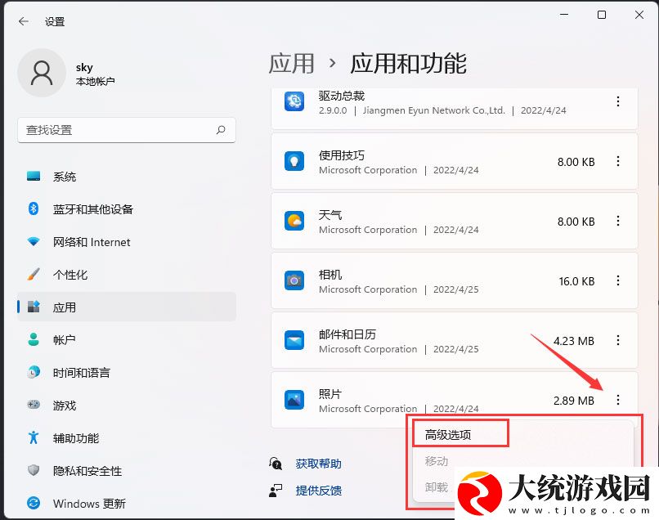This screenshot has height=520, width=659.
Task: Open 隐私和安全性 settings
Action: click(127, 470)
